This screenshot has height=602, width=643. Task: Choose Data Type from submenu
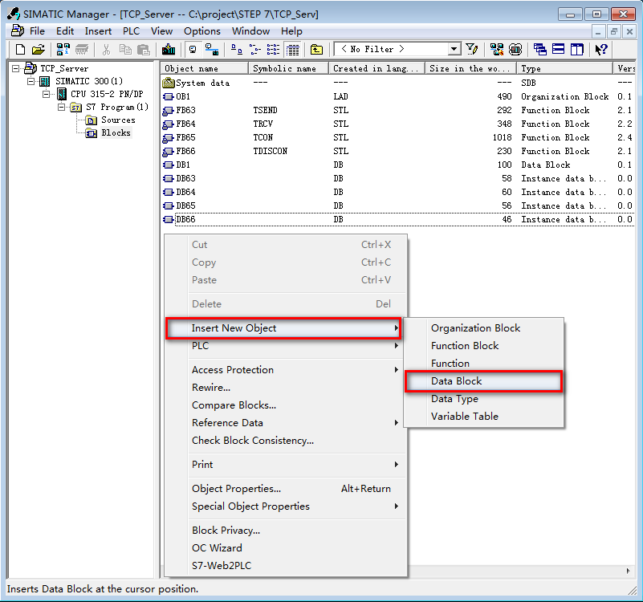[x=483, y=399]
